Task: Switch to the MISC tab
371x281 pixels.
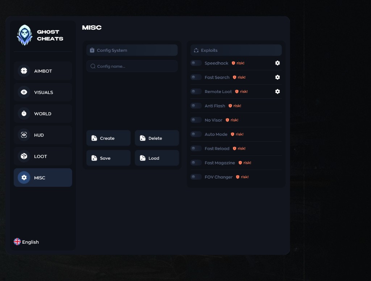Action: click(43, 178)
